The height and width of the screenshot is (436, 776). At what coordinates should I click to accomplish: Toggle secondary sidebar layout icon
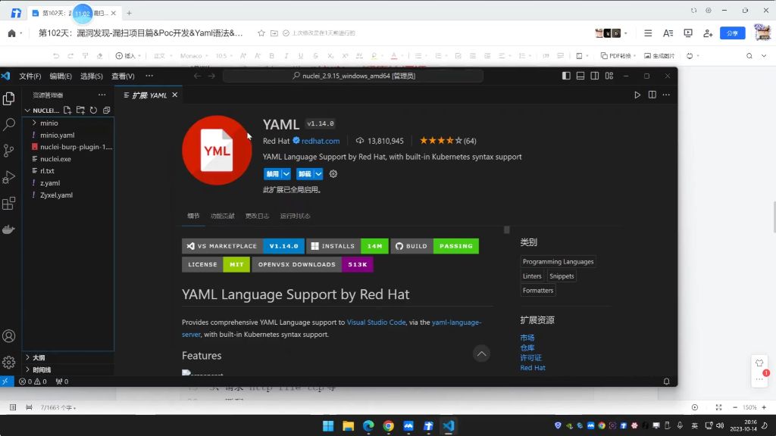(595, 76)
